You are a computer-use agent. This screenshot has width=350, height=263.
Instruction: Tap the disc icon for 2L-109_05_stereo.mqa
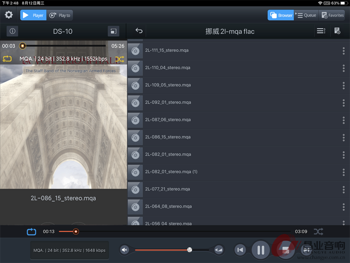coord(135,85)
